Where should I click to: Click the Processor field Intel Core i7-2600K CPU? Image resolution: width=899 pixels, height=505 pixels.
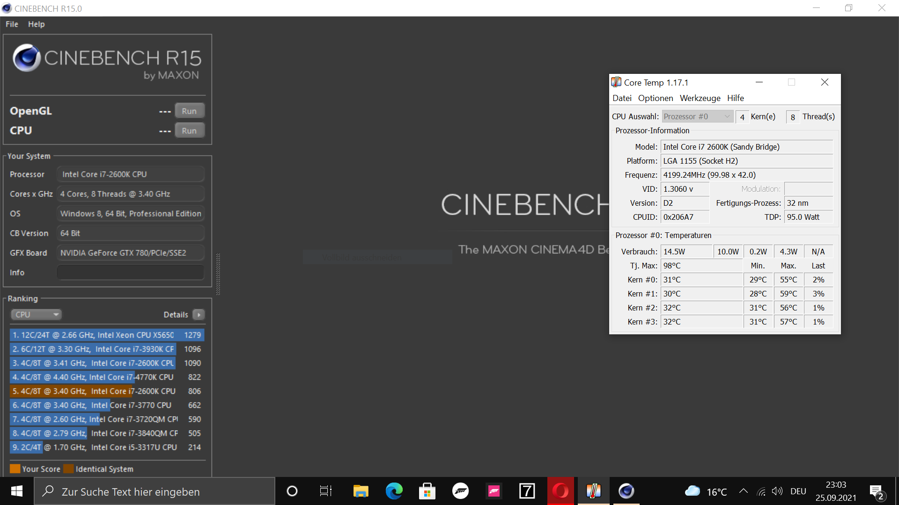(130, 174)
